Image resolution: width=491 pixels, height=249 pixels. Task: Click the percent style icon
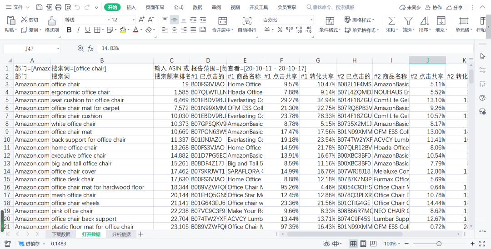[x=280, y=30]
